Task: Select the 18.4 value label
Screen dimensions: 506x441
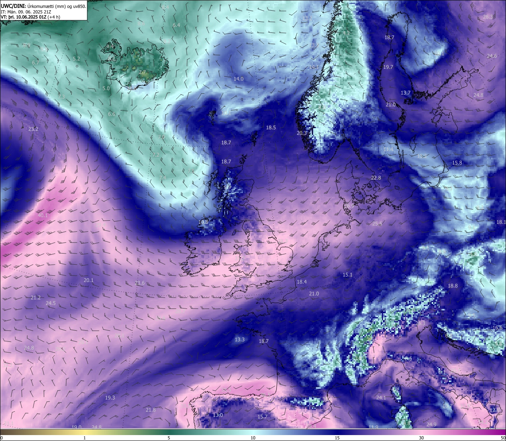Action: pyautogui.click(x=302, y=282)
